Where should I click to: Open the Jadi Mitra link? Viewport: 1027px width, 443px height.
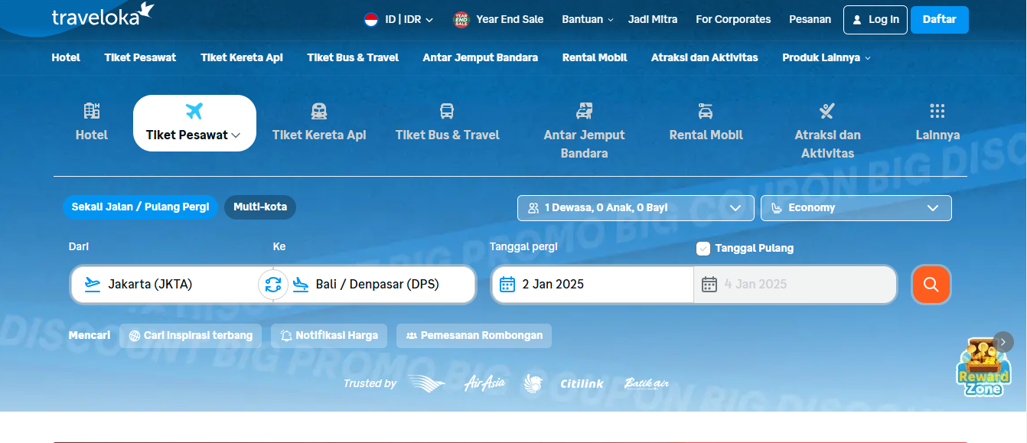(x=653, y=20)
